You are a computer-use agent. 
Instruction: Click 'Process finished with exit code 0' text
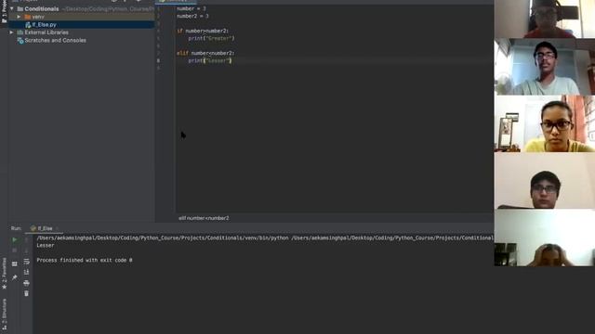(85, 260)
